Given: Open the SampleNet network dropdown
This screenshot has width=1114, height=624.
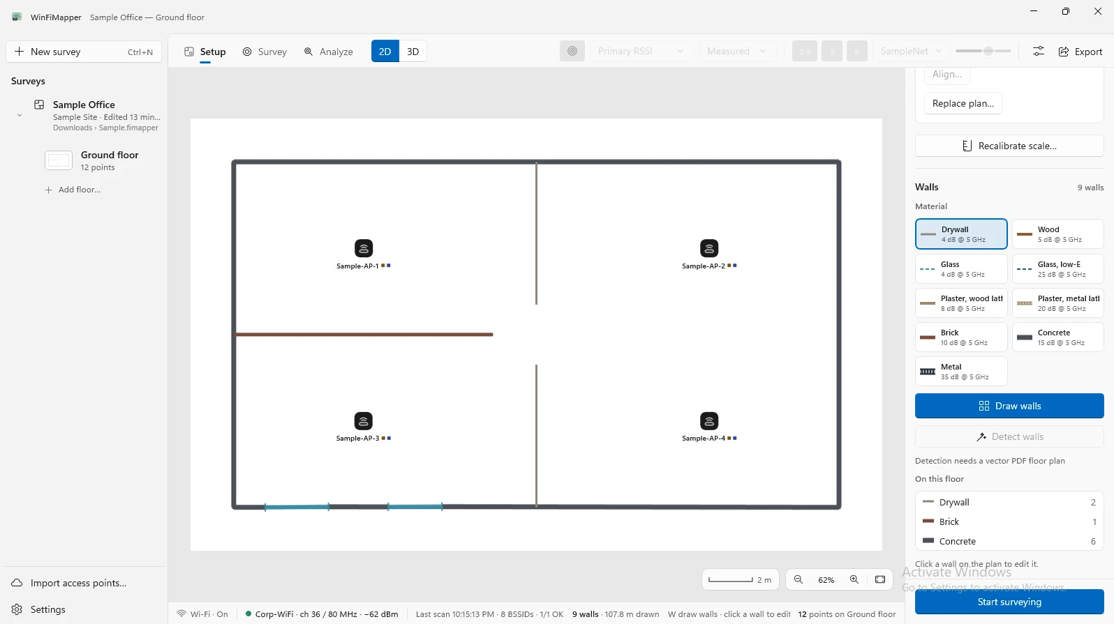Looking at the screenshot, I should [911, 51].
